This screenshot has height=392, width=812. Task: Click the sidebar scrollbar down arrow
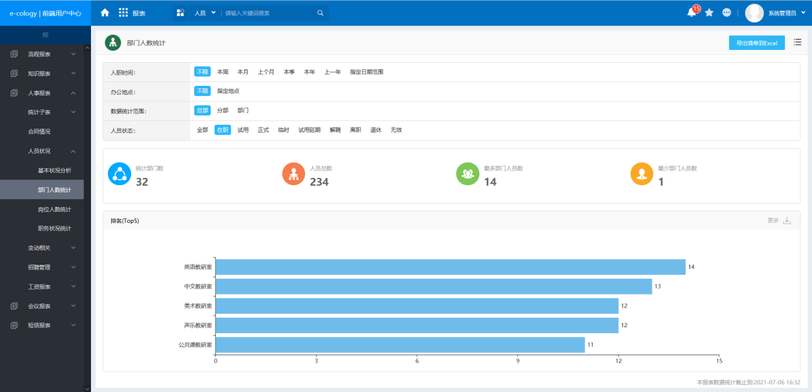tap(87, 388)
